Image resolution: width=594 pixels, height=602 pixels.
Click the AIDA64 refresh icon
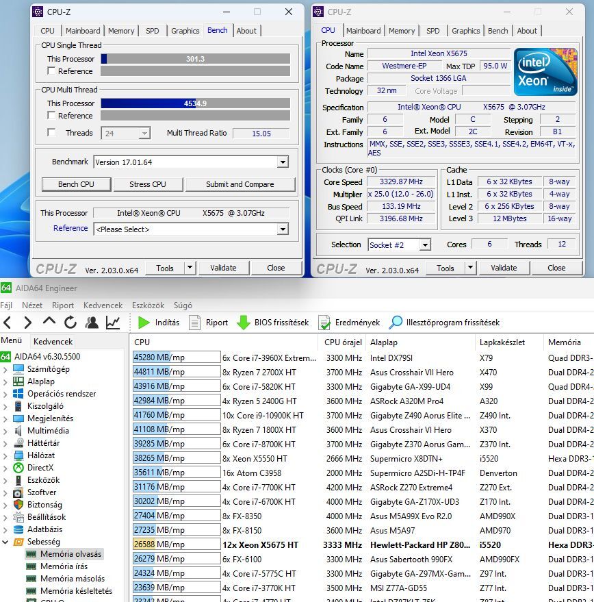click(x=70, y=323)
